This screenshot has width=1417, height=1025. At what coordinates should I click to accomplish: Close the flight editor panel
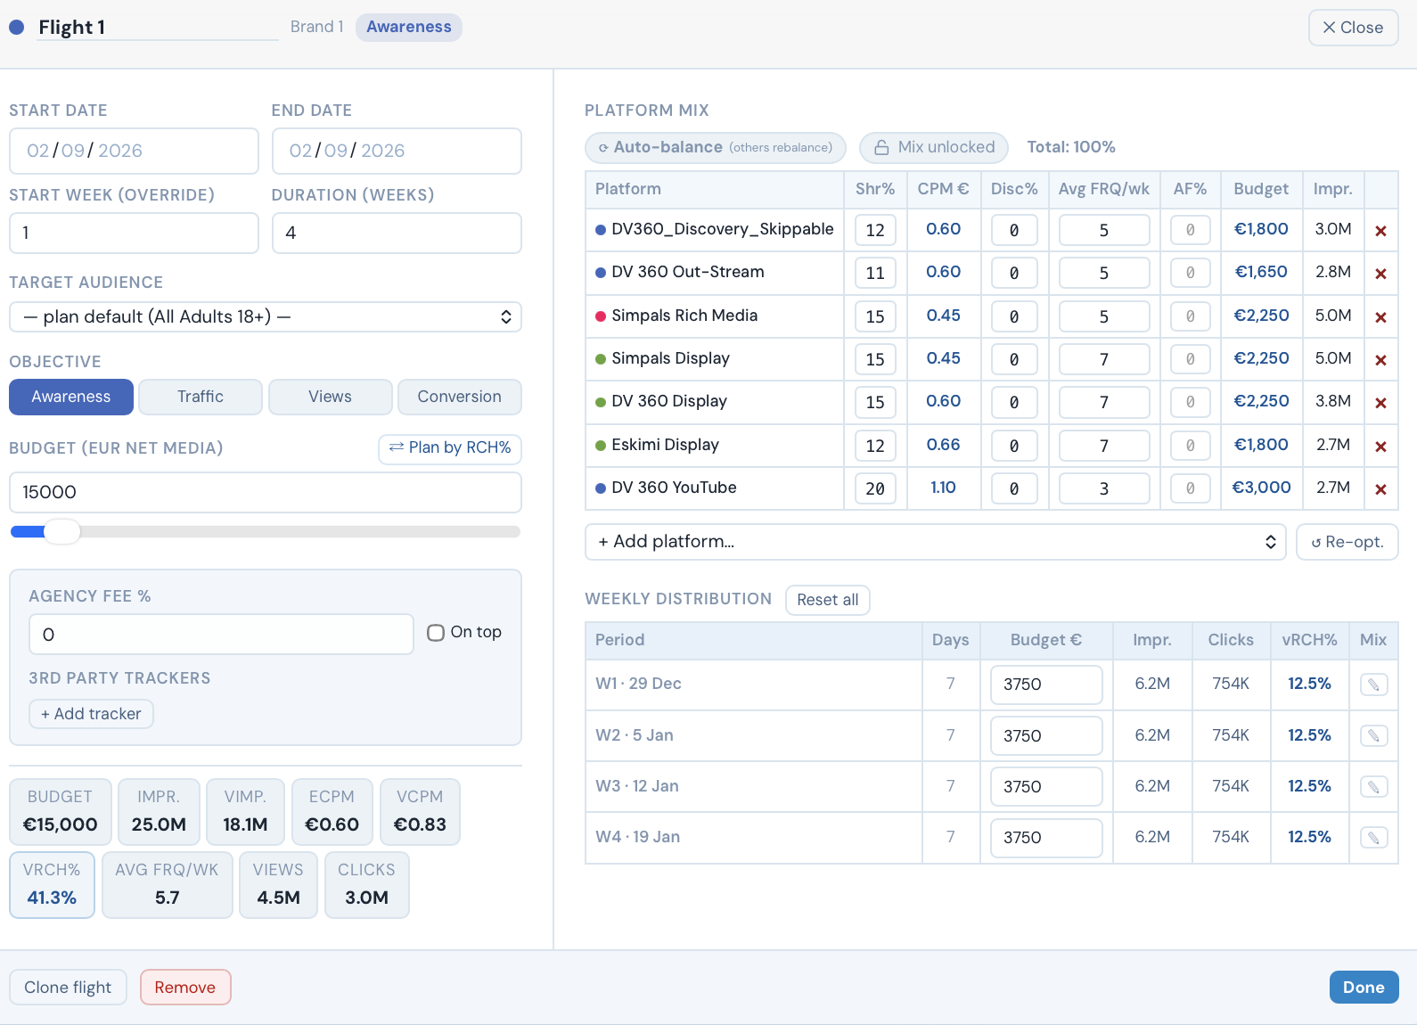point(1353,28)
